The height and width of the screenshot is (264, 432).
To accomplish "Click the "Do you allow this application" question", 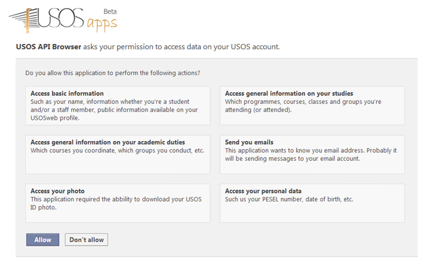I will pos(113,73).
